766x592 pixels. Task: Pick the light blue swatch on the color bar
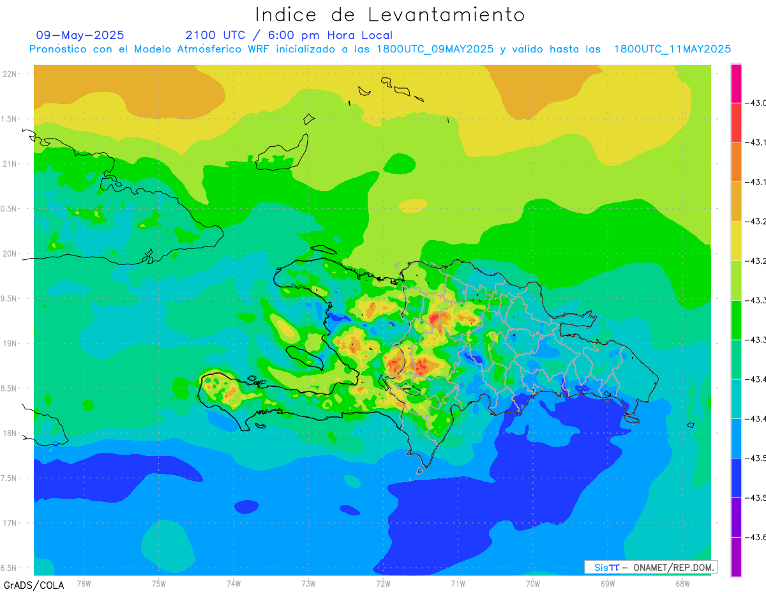(x=736, y=438)
